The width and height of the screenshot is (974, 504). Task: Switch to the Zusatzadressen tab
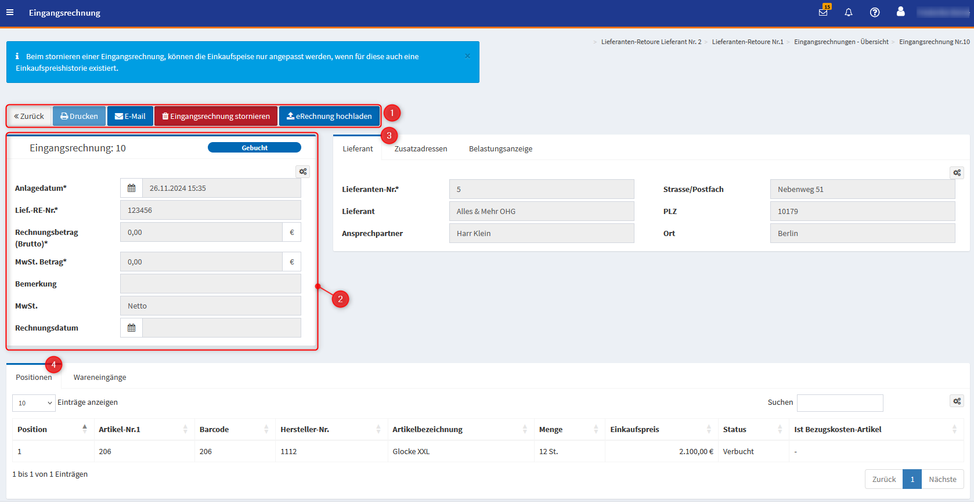[420, 149]
